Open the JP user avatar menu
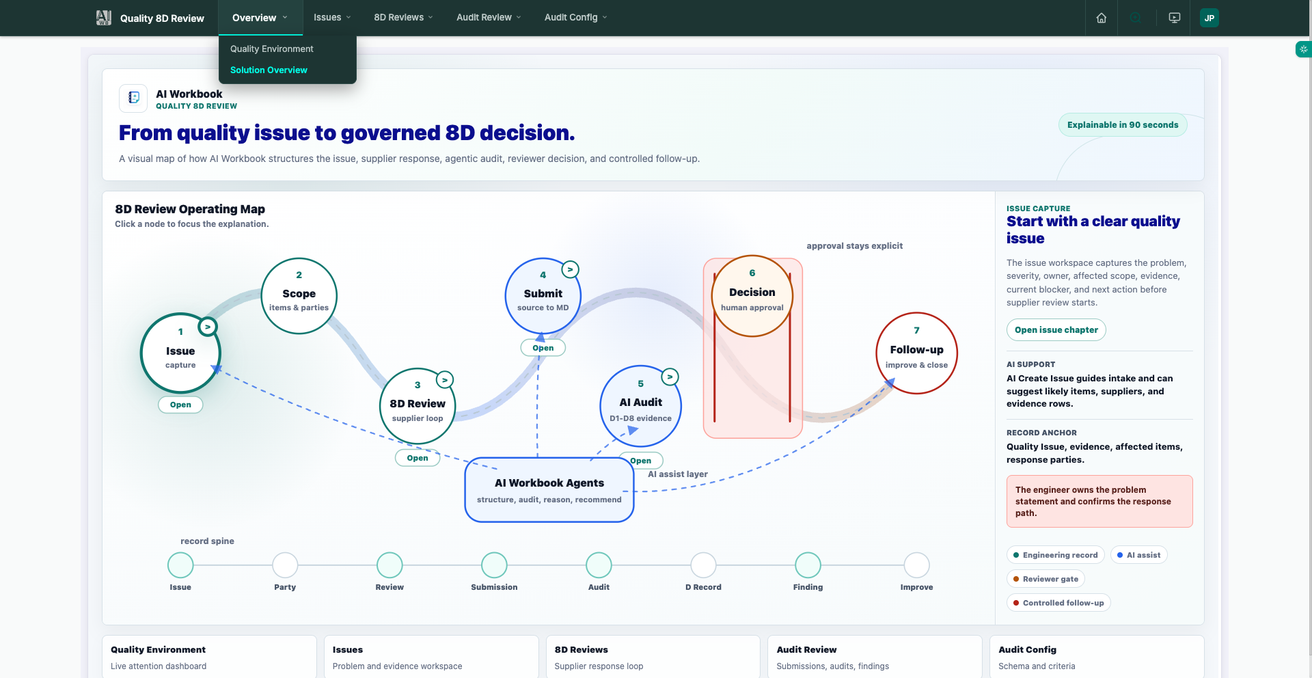This screenshot has height=678, width=1312. 1209,18
